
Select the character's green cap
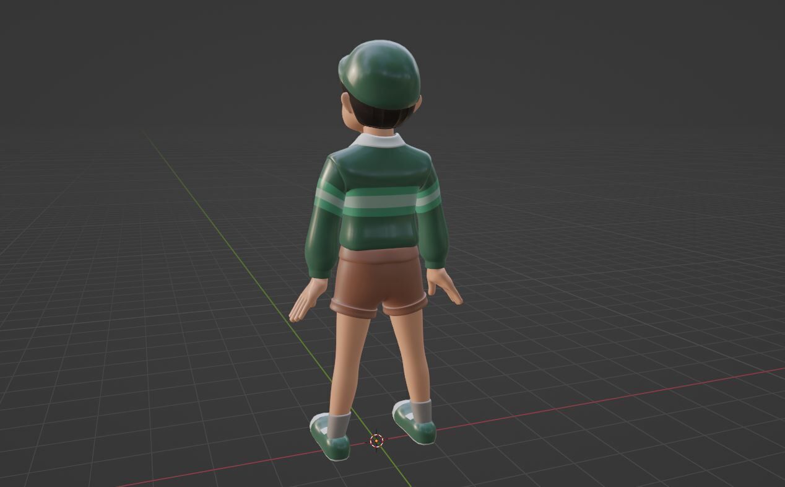coord(379,74)
